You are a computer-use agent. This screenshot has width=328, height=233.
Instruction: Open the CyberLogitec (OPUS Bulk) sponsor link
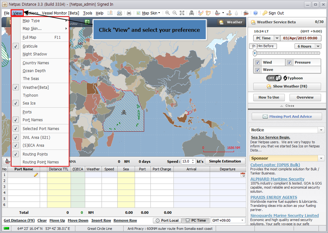click(x=275, y=165)
